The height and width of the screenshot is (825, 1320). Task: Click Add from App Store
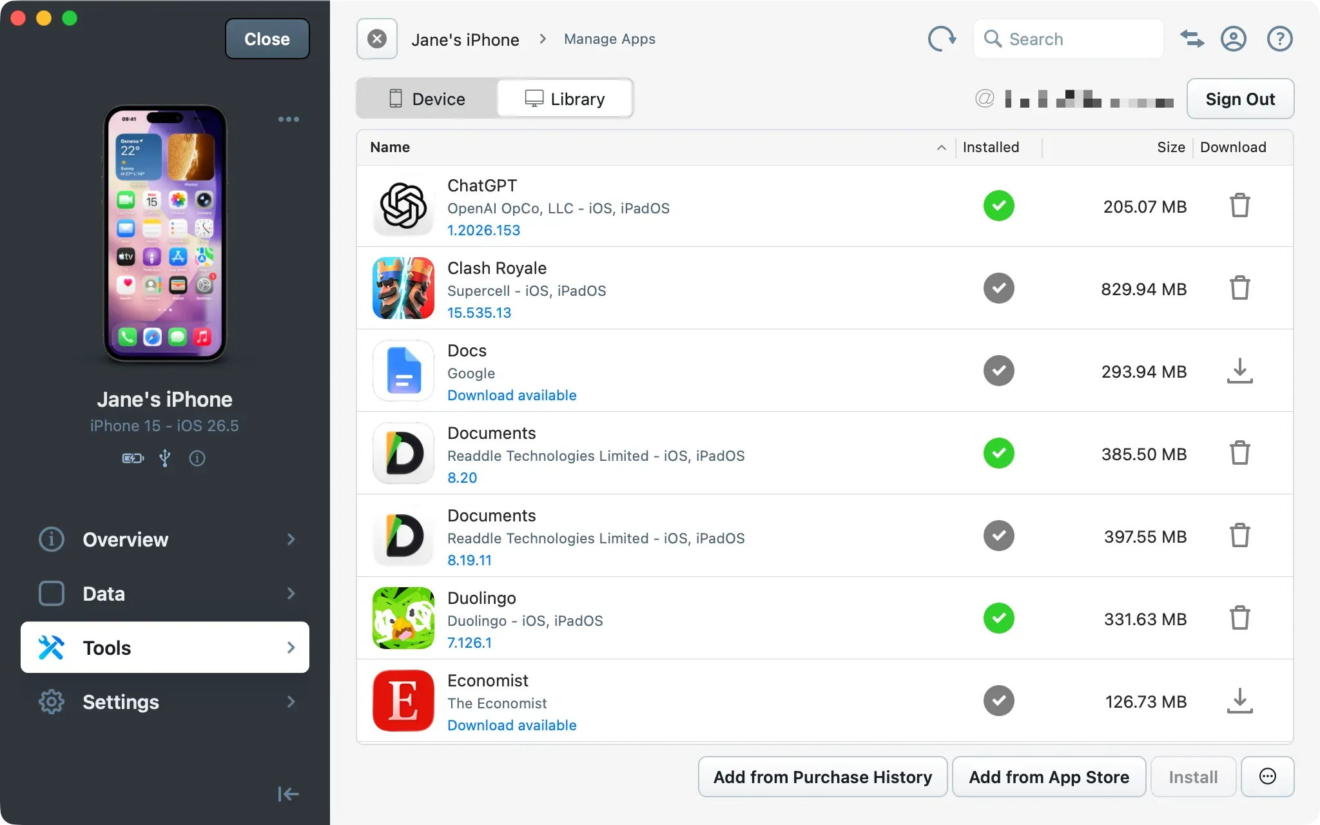point(1049,777)
